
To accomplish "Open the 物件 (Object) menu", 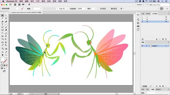I will (x=32, y=1).
